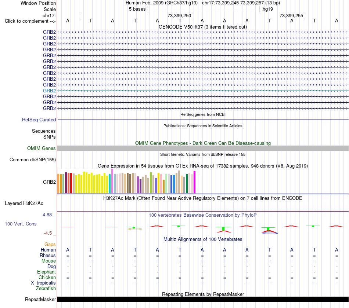Click the black RepeatMasker track bar
Viewport: 349px width, 308px height.
(x=203, y=299)
